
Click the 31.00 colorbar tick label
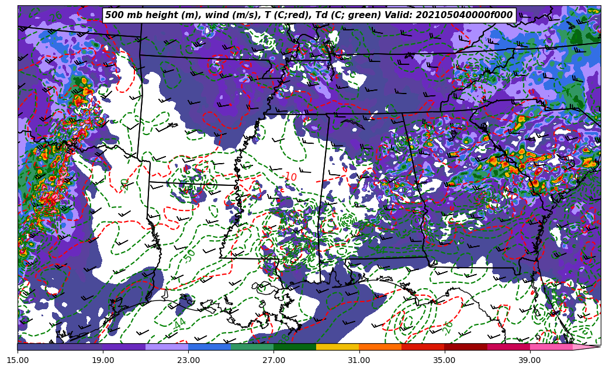point(359,361)
